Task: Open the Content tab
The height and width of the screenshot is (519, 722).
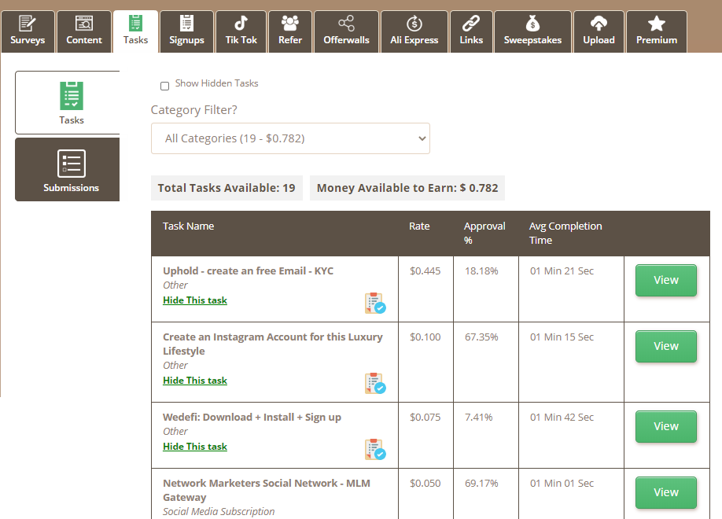Action: click(x=84, y=31)
